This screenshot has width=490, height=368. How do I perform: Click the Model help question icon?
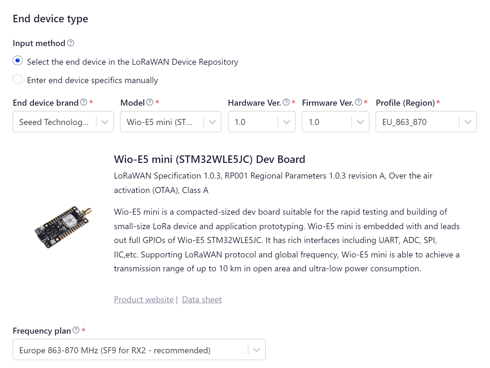[x=149, y=102]
